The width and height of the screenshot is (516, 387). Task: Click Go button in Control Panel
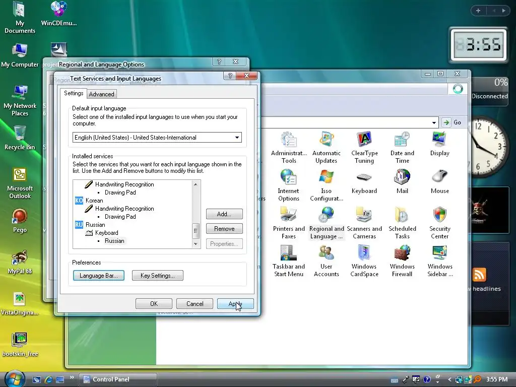(x=452, y=122)
